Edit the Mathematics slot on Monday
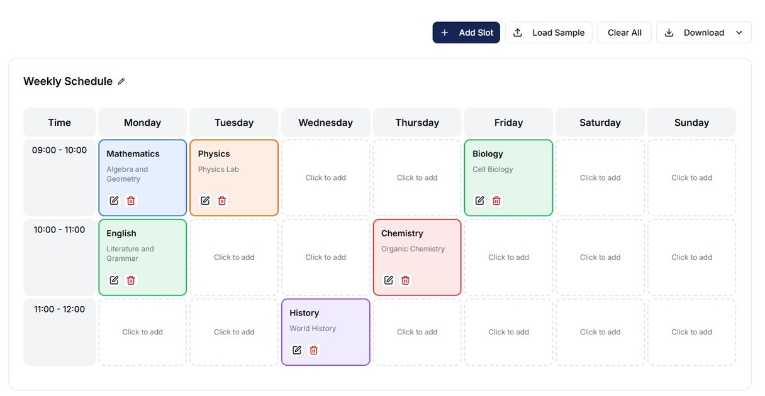765x396 pixels. (114, 201)
